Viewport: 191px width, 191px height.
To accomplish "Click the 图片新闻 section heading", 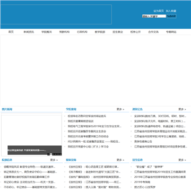I will pyautogui.click(x=7, y=109).
